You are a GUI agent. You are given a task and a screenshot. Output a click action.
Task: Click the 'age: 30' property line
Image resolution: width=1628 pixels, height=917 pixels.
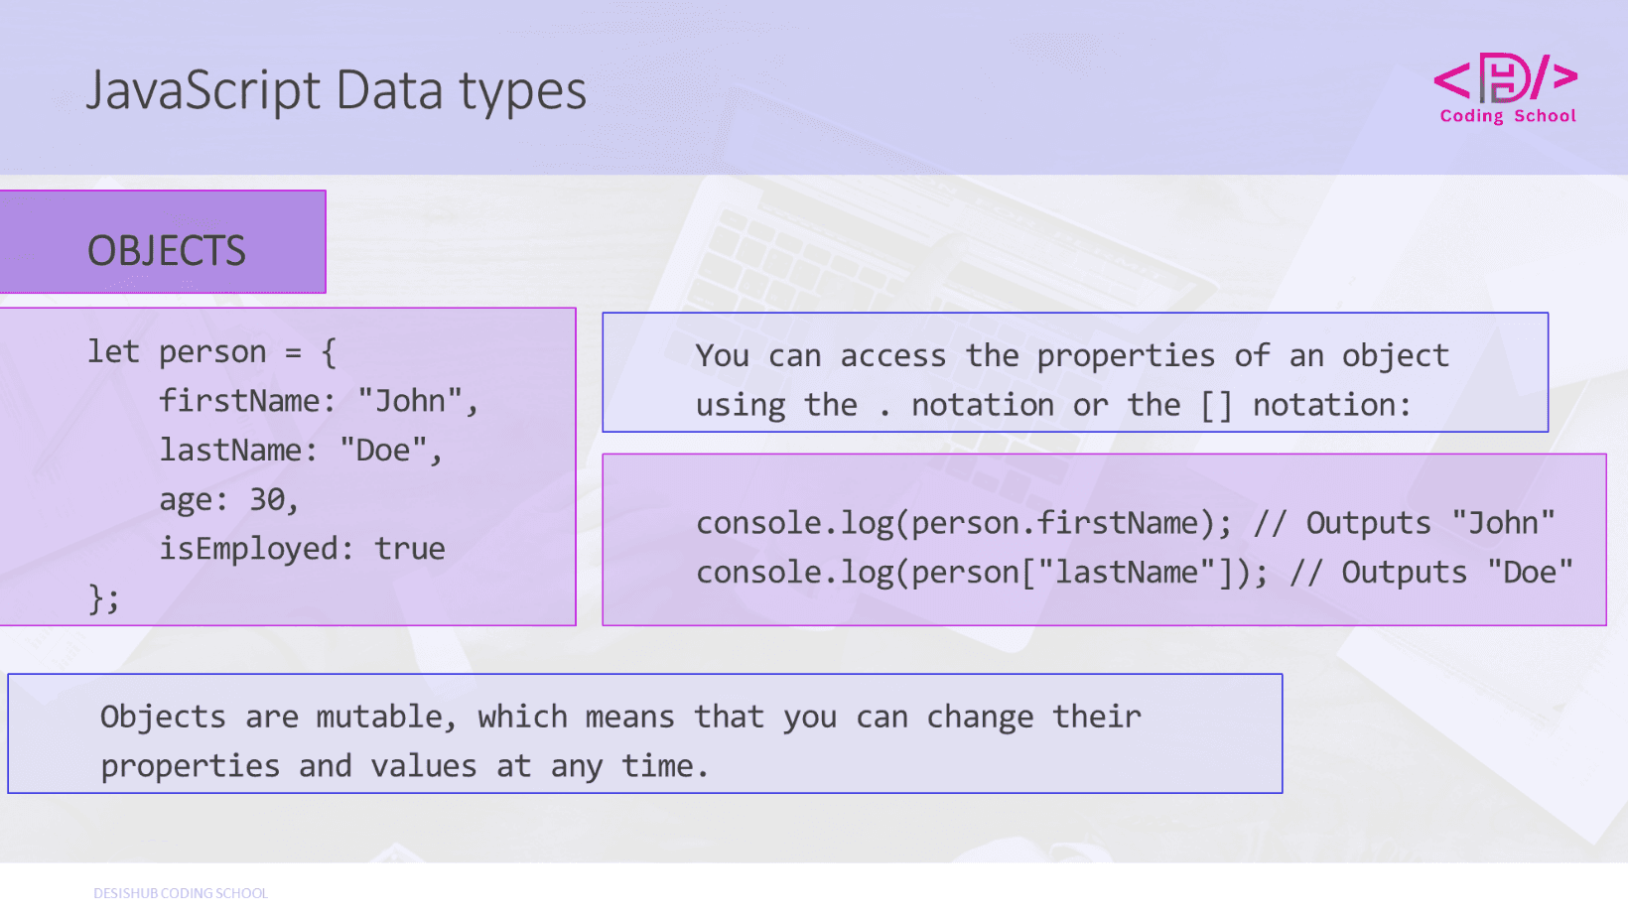[228, 499]
